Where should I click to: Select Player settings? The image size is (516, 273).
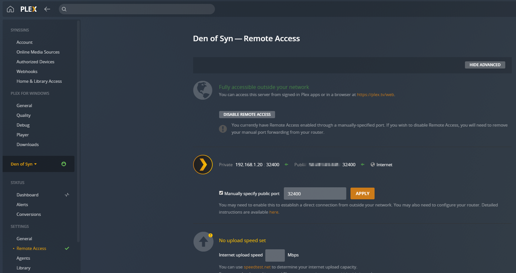[23, 135]
